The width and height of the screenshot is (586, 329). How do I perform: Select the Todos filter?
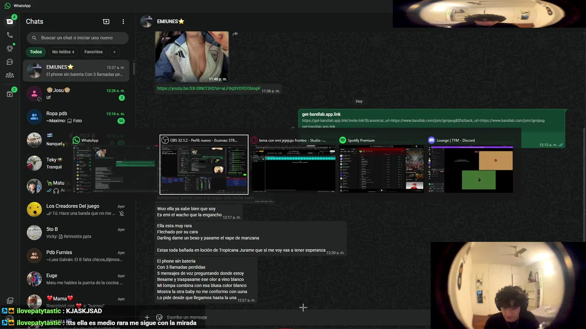point(36,52)
